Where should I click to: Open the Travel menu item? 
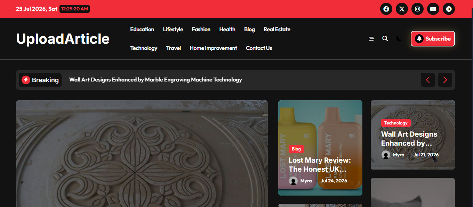point(174,48)
